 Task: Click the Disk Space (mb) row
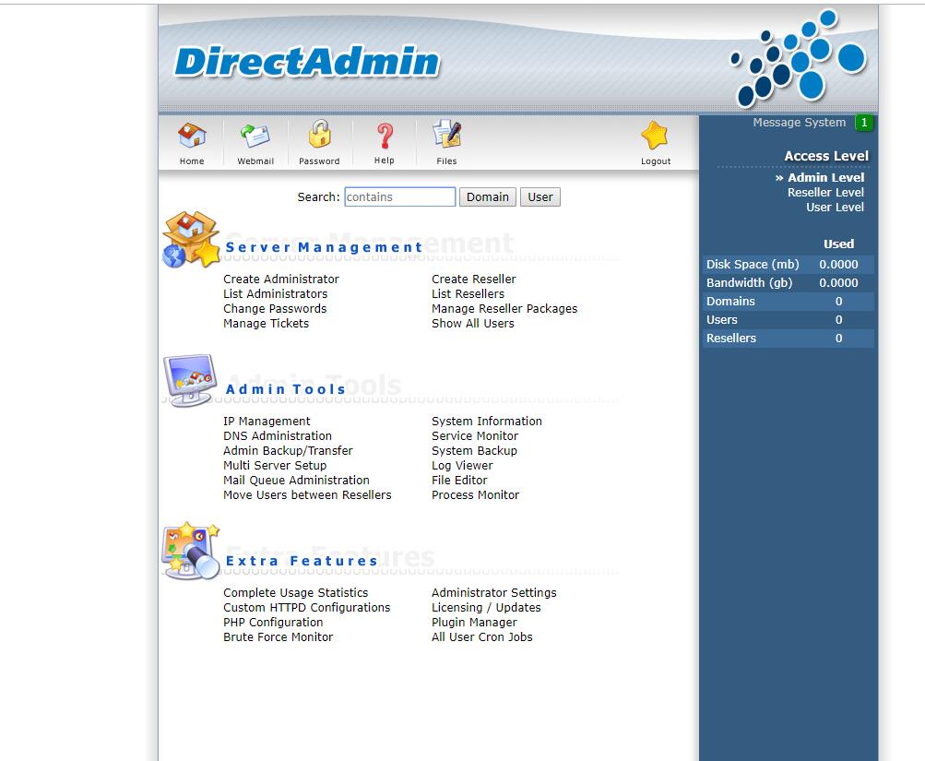pyautogui.click(x=789, y=265)
